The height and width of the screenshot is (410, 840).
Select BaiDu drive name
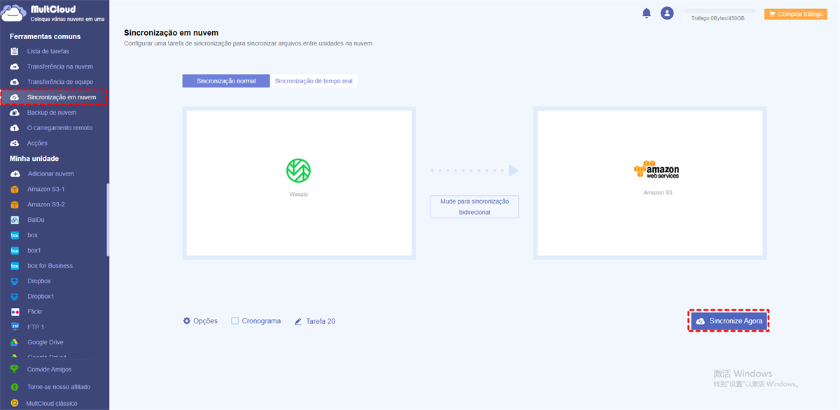36,220
